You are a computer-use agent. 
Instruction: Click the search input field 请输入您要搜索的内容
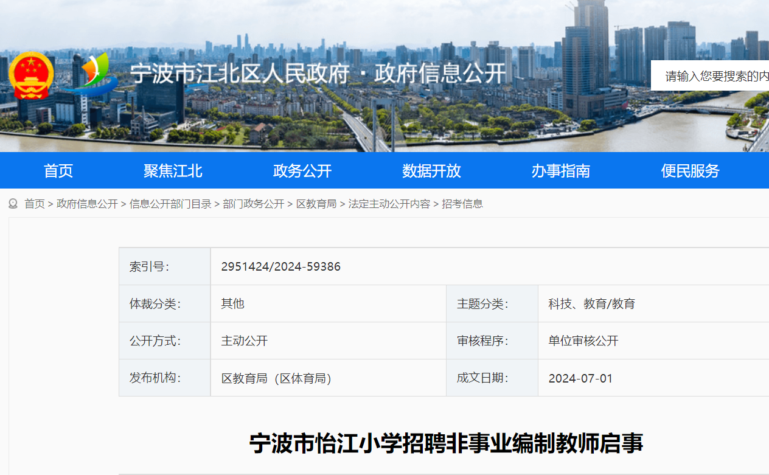710,76
